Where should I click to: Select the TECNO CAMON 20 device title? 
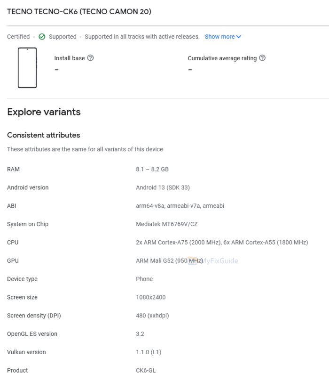[79, 11]
